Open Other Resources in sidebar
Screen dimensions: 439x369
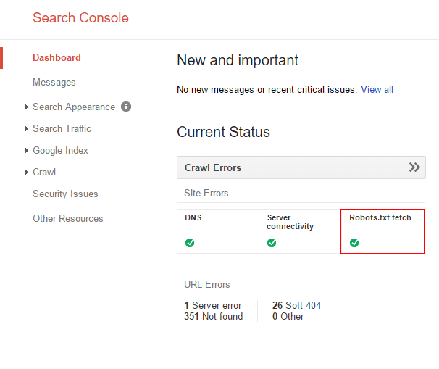coord(68,218)
